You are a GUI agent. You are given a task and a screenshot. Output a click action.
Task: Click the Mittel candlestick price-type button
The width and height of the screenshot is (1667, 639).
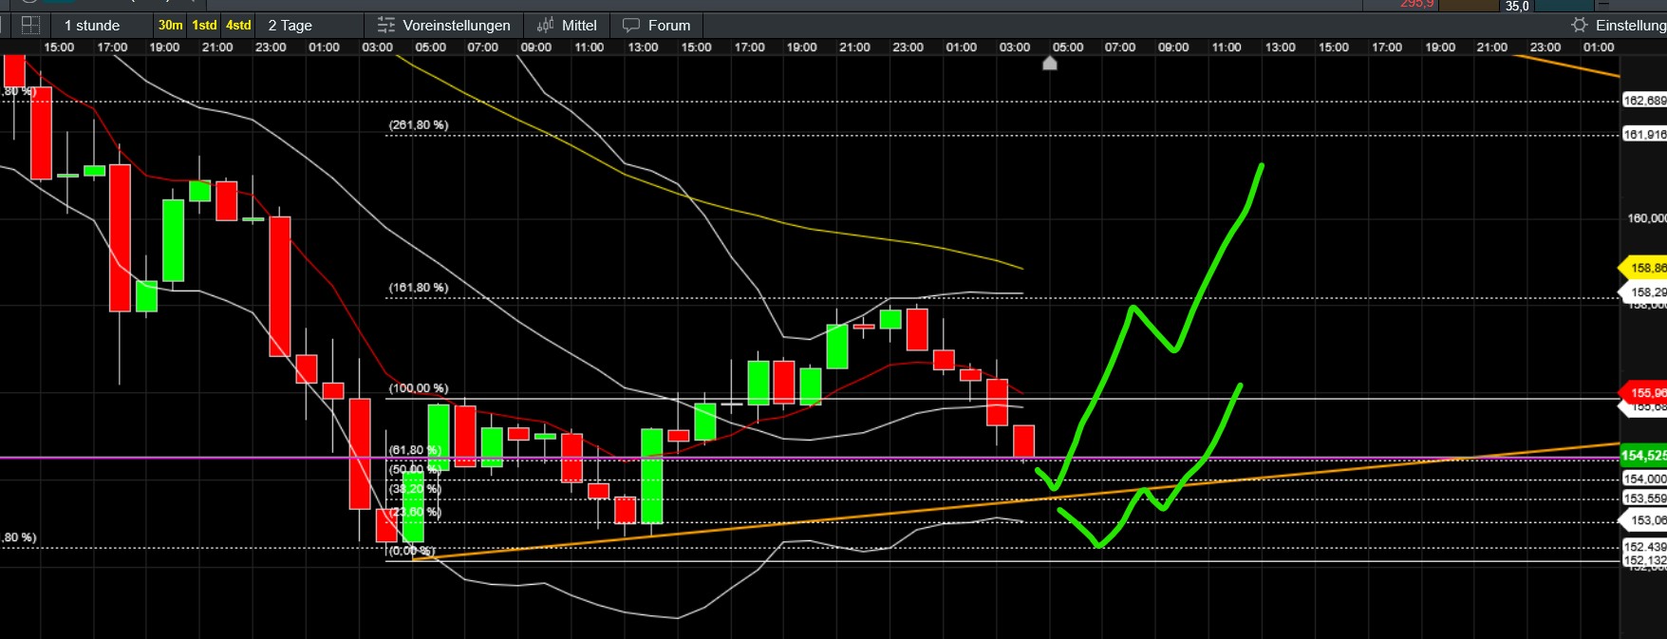click(x=567, y=26)
